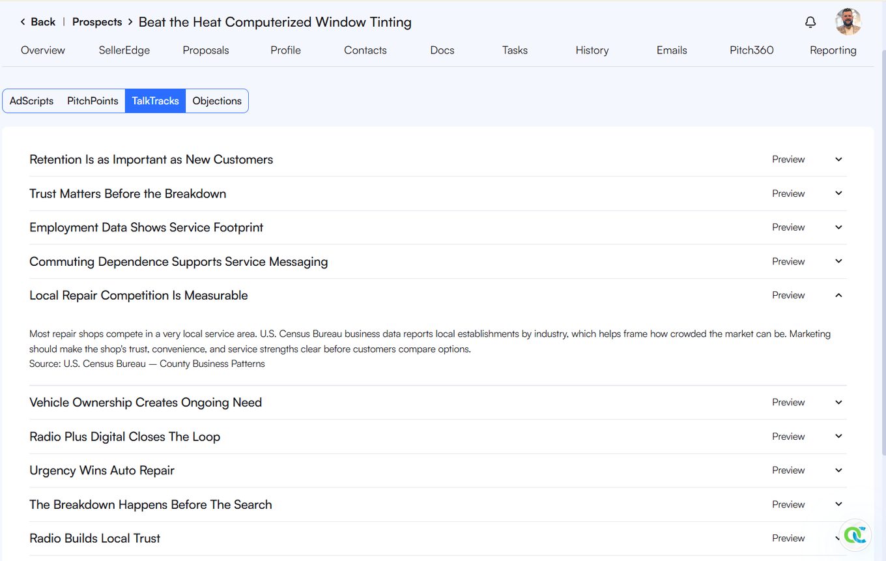Click the Source: U.S. Census Bureau line

(x=147, y=364)
